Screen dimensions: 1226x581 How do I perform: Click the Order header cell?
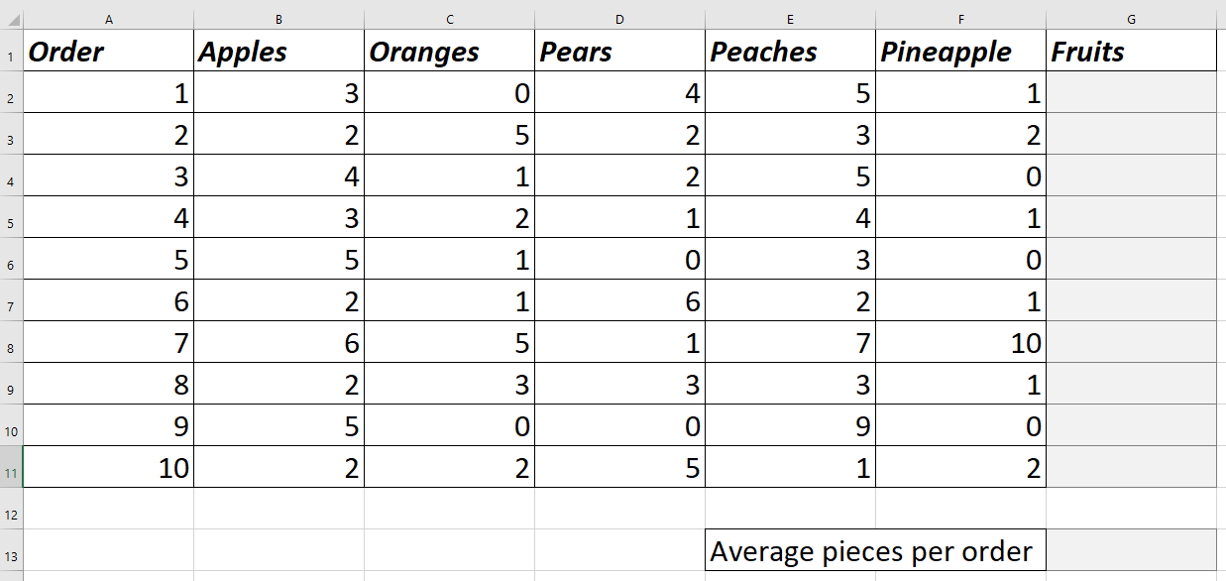(108, 52)
